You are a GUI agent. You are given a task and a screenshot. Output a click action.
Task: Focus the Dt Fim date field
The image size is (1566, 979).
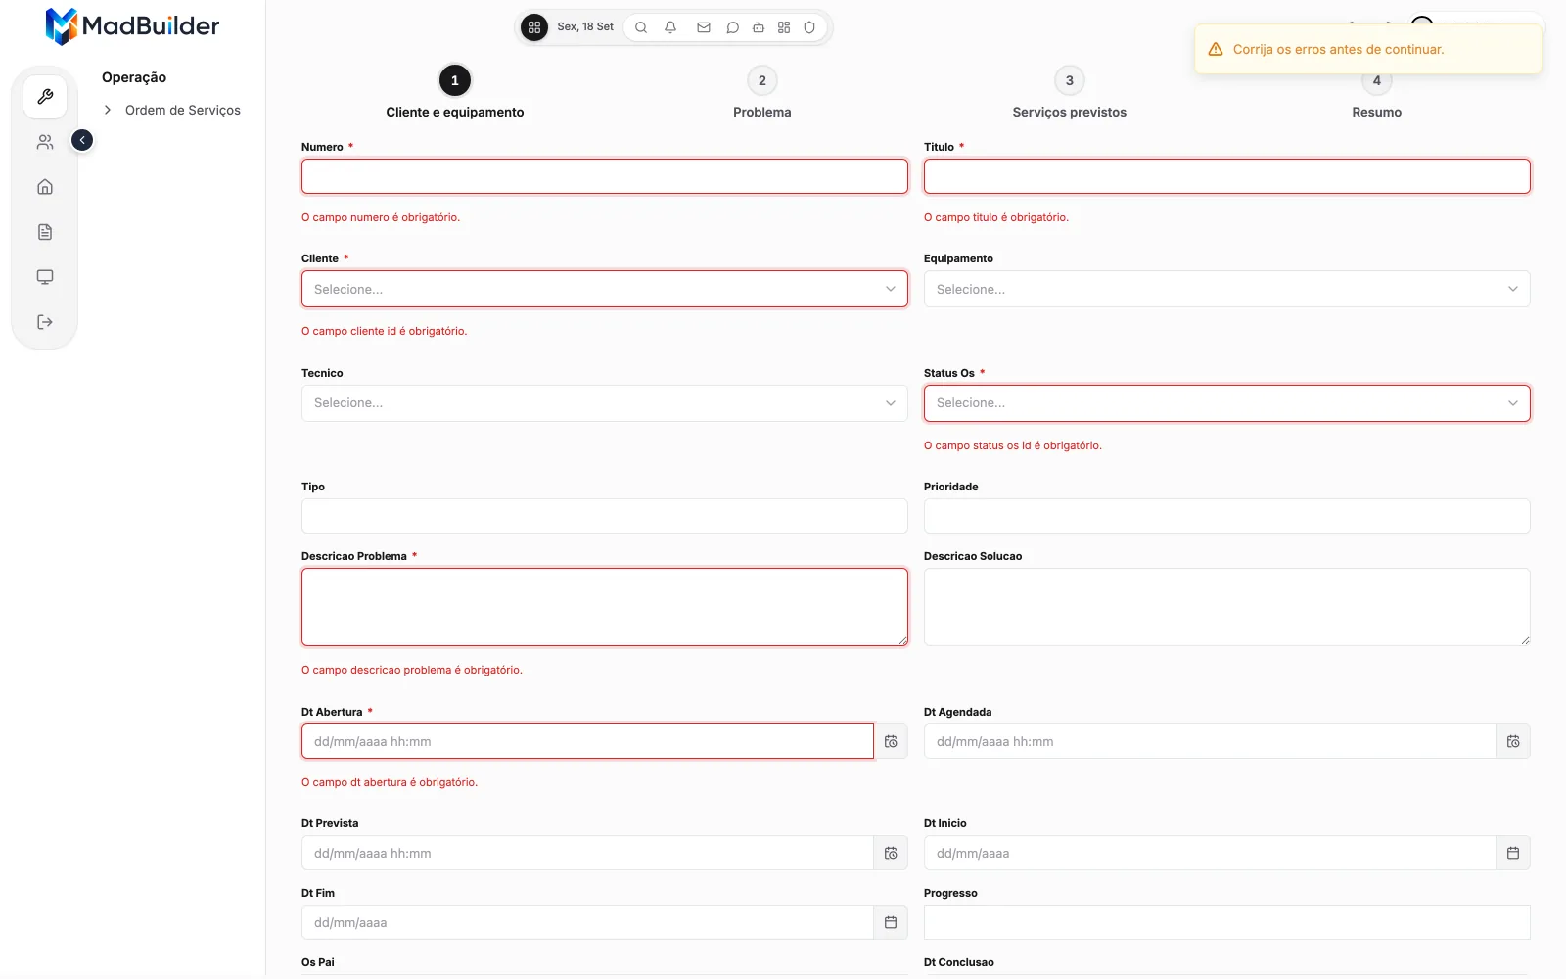(587, 922)
